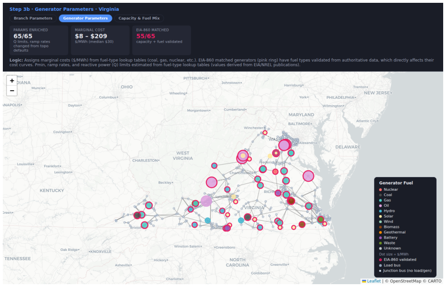Click the nuclear generator marker north of Richmond
Viewport: 446px width, 287px height.
click(275, 172)
